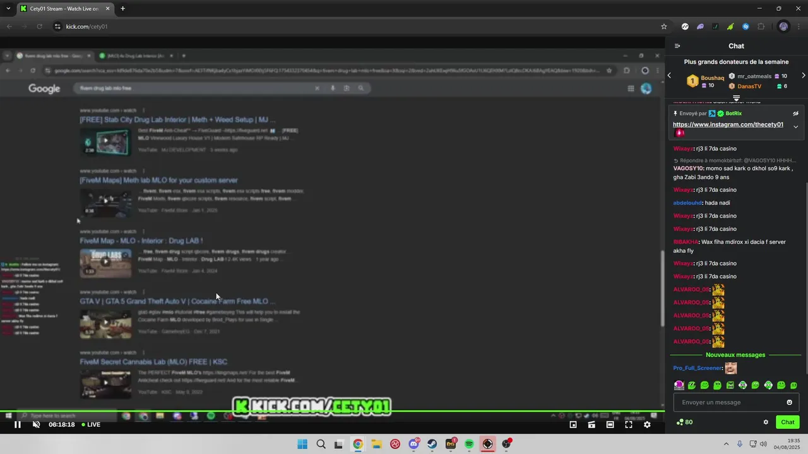Hide the pinned BotRix message
Viewport: 808px width, 454px height.
point(795,113)
